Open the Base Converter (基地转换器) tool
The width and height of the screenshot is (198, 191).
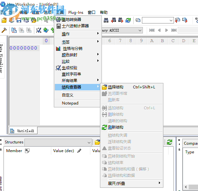click(78, 19)
